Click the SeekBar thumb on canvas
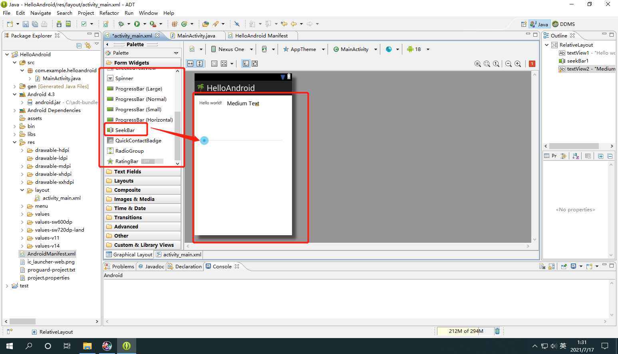Viewport: 618px width, 354px height. tap(204, 140)
